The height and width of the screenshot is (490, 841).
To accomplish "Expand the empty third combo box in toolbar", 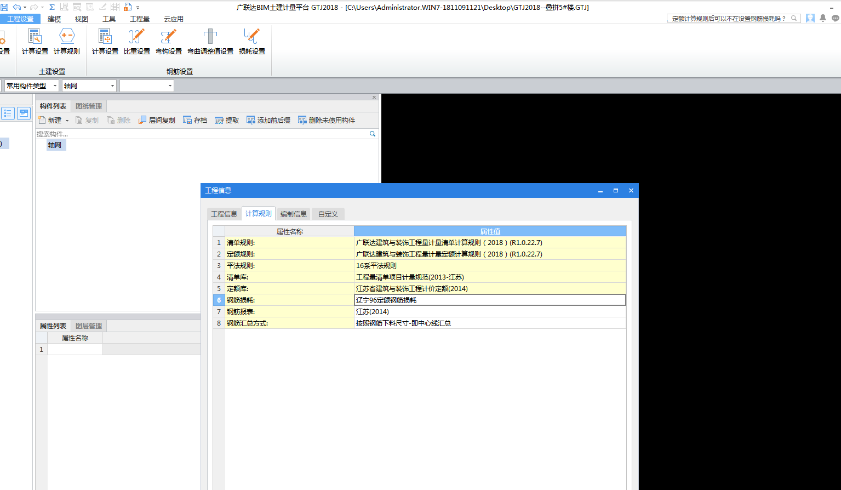I will [170, 86].
